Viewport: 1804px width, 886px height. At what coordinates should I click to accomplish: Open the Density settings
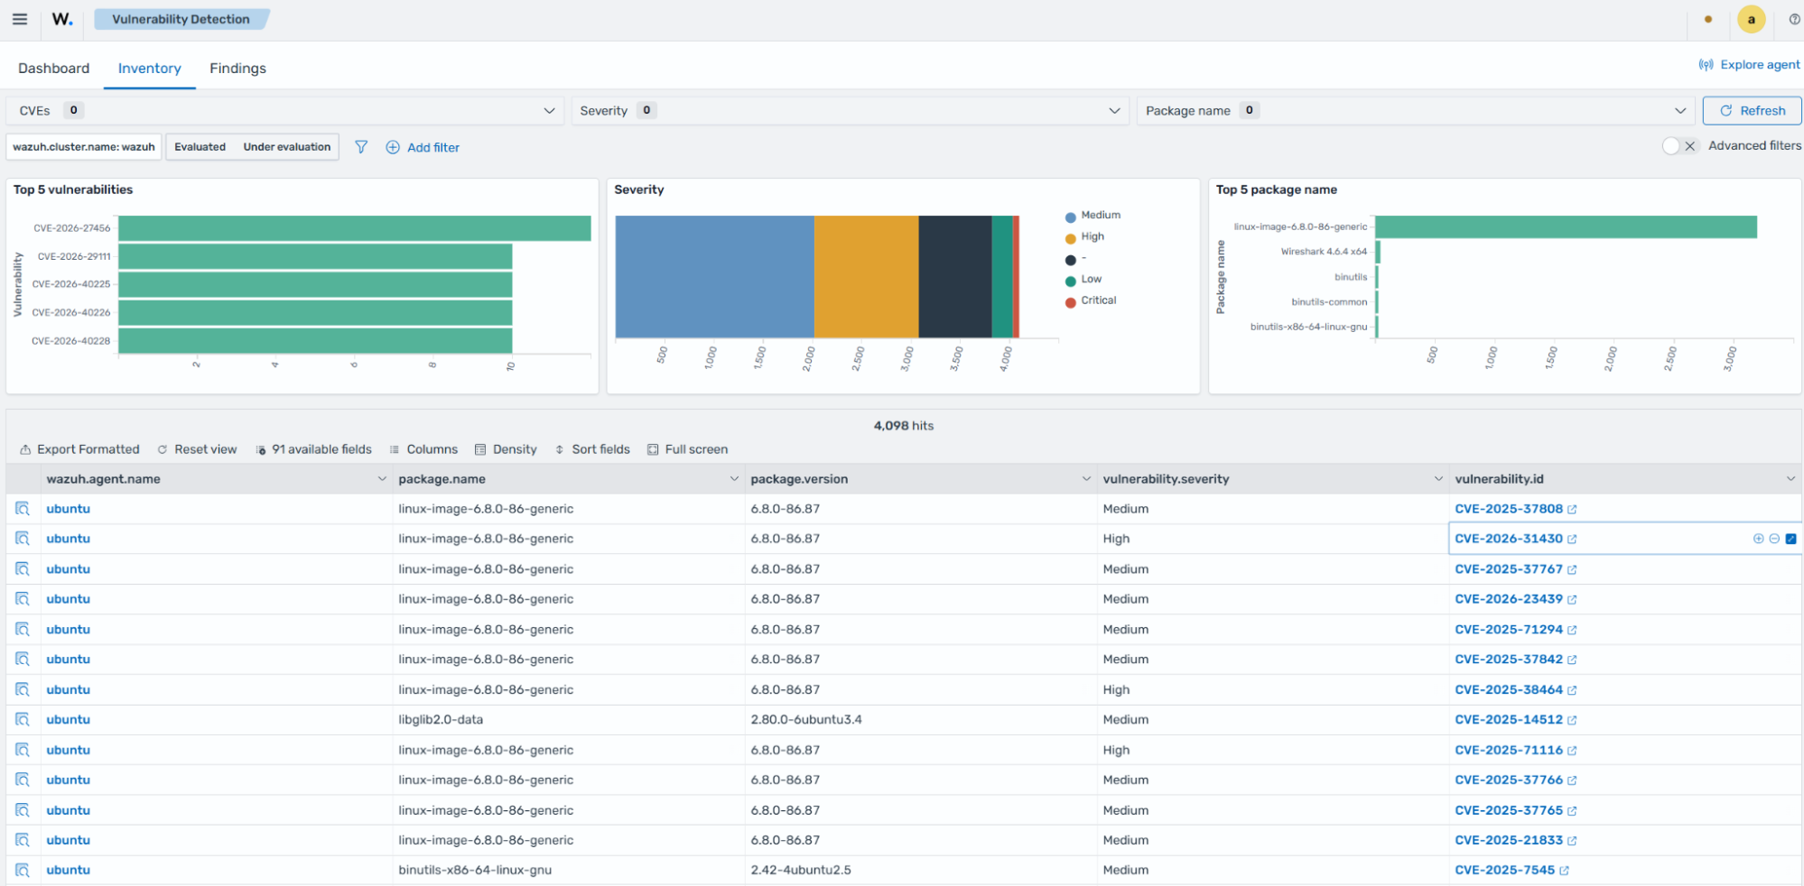point(506,449)
